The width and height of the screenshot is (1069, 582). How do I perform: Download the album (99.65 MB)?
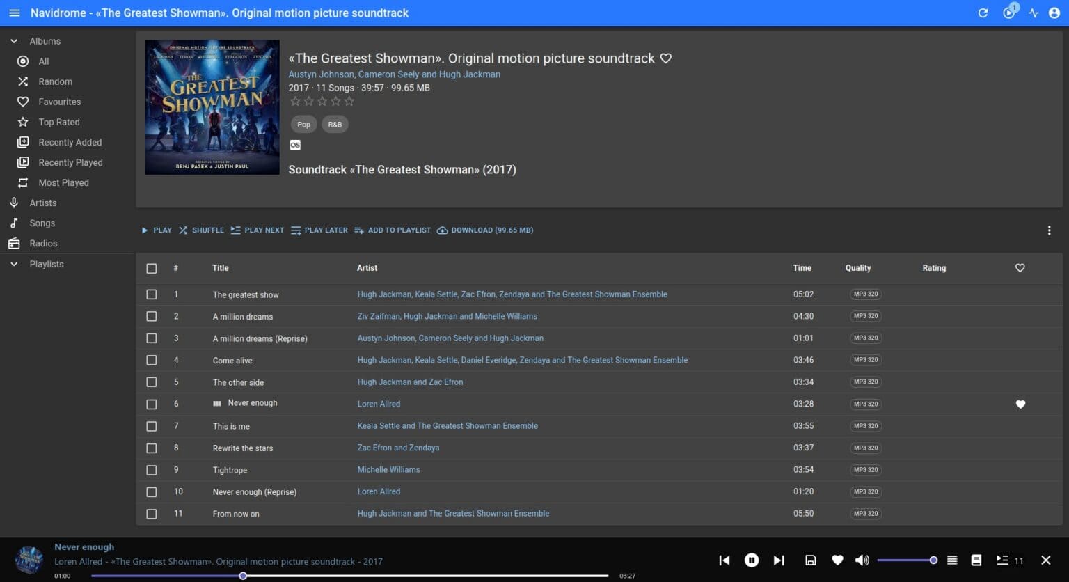[485, 230]
